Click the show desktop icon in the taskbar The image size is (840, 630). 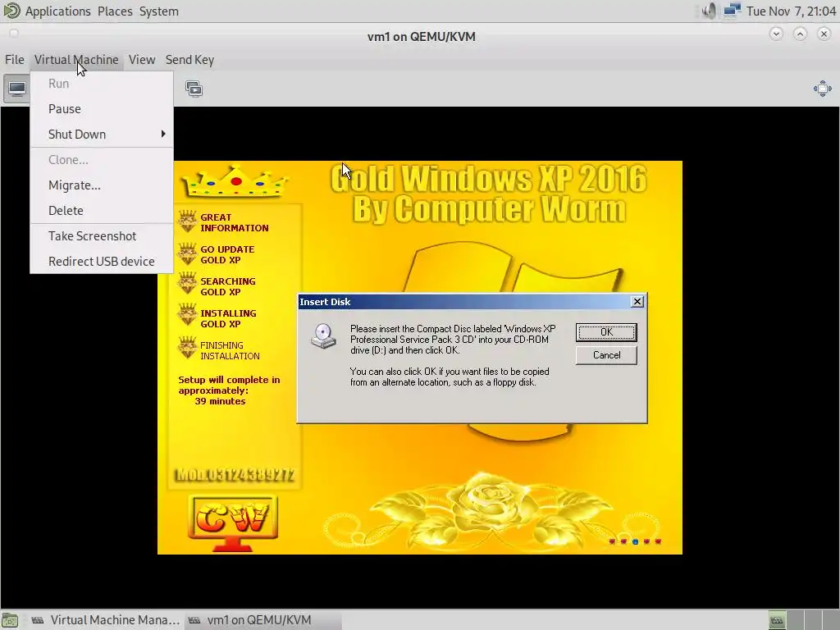click(x=10, y=620)
